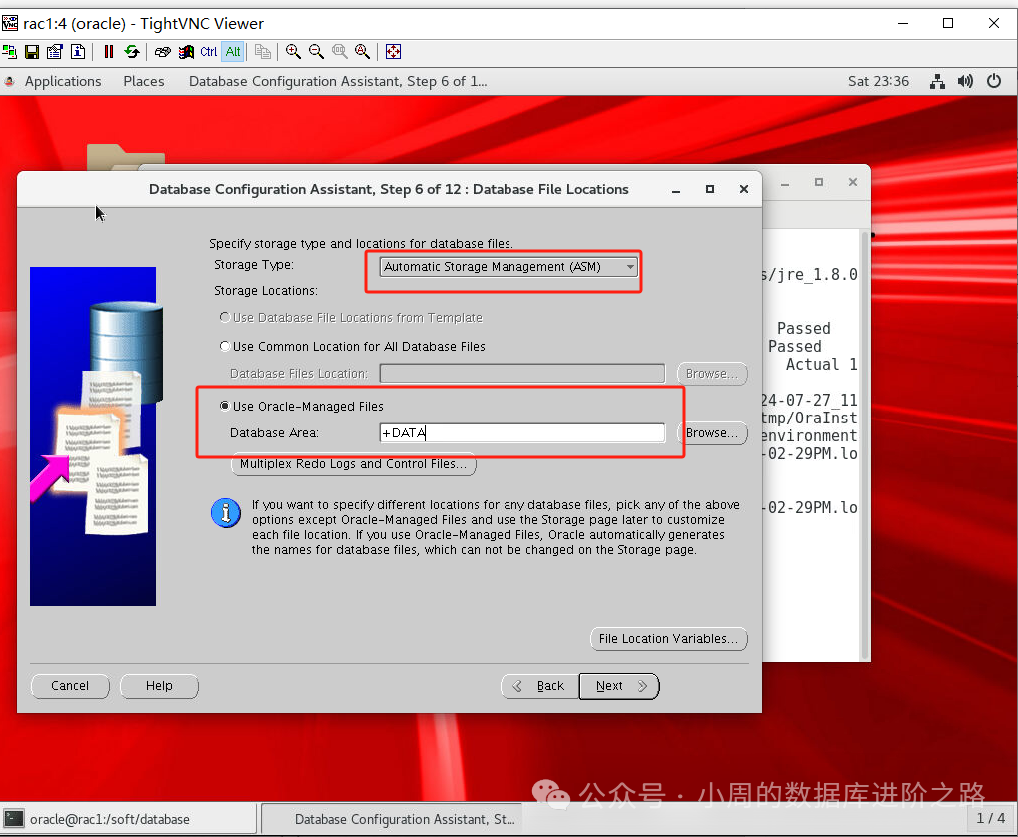The height and width of the screenshot is (837, 1018).
Task: Minimize the background terminal window
Action: pyautogui.click(x=785, y=183)
